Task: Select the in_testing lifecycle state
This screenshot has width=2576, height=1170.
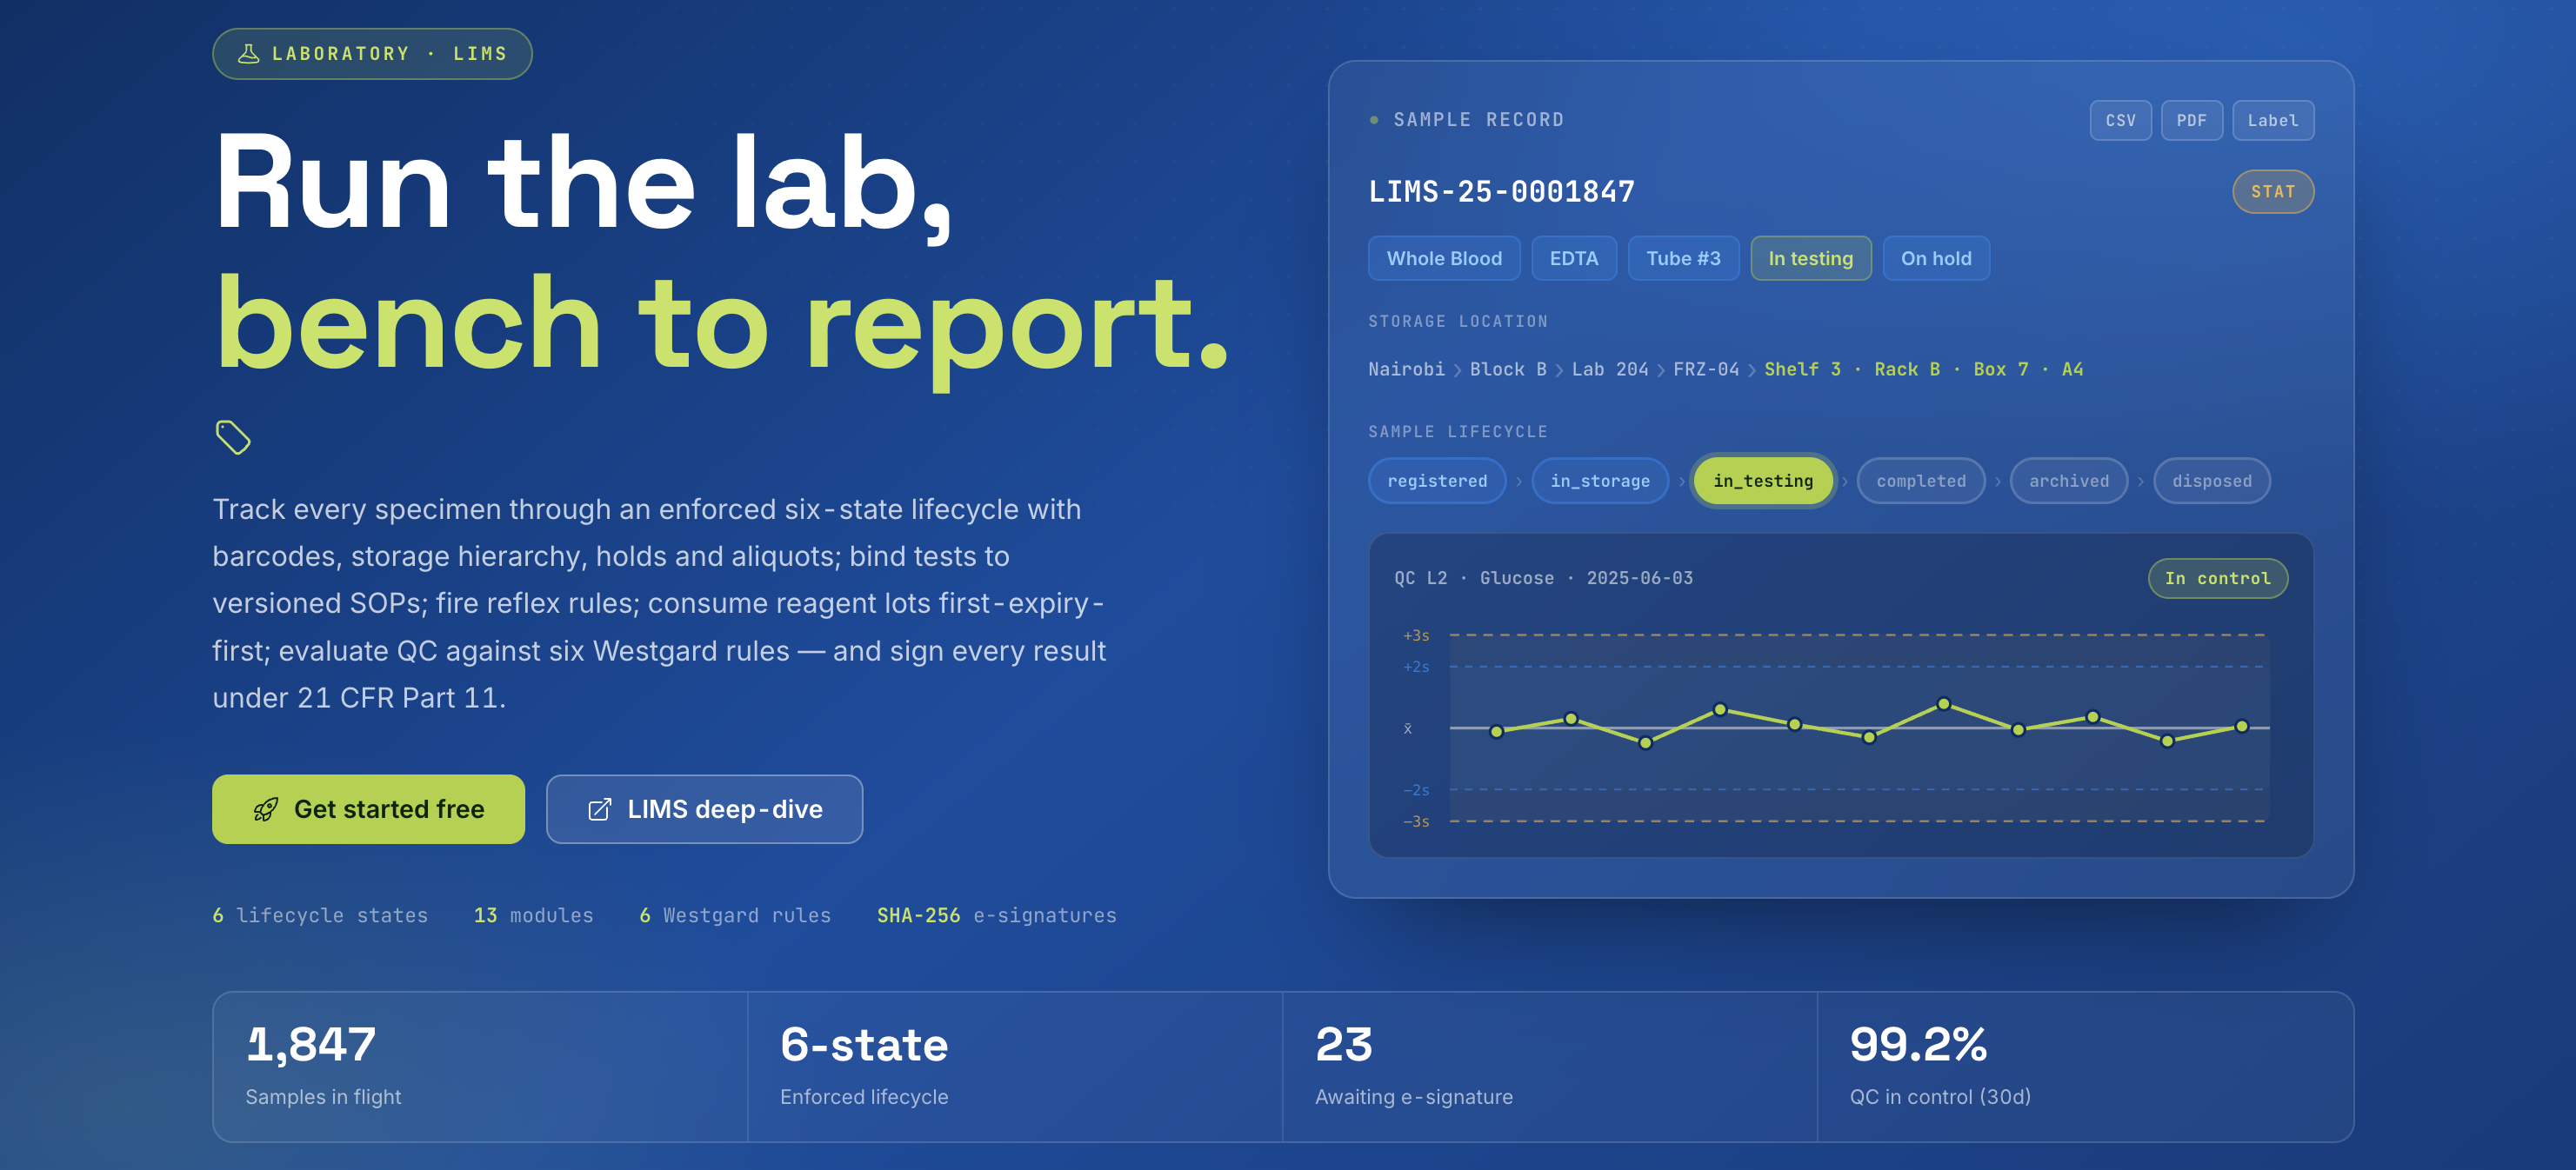Action: (x=1763, y=481)
